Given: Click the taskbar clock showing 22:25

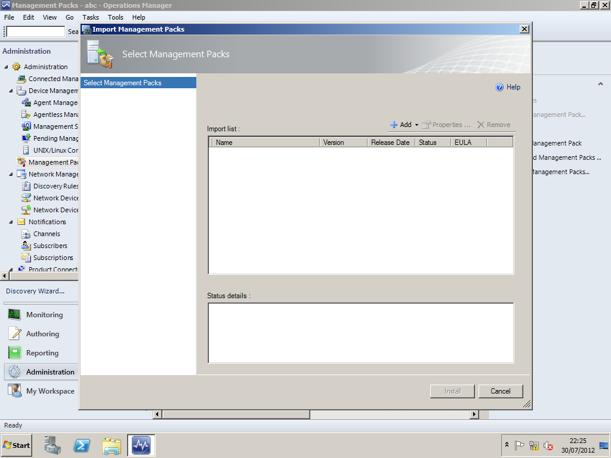Looking at the screenshot, I should tap(578, 445).
